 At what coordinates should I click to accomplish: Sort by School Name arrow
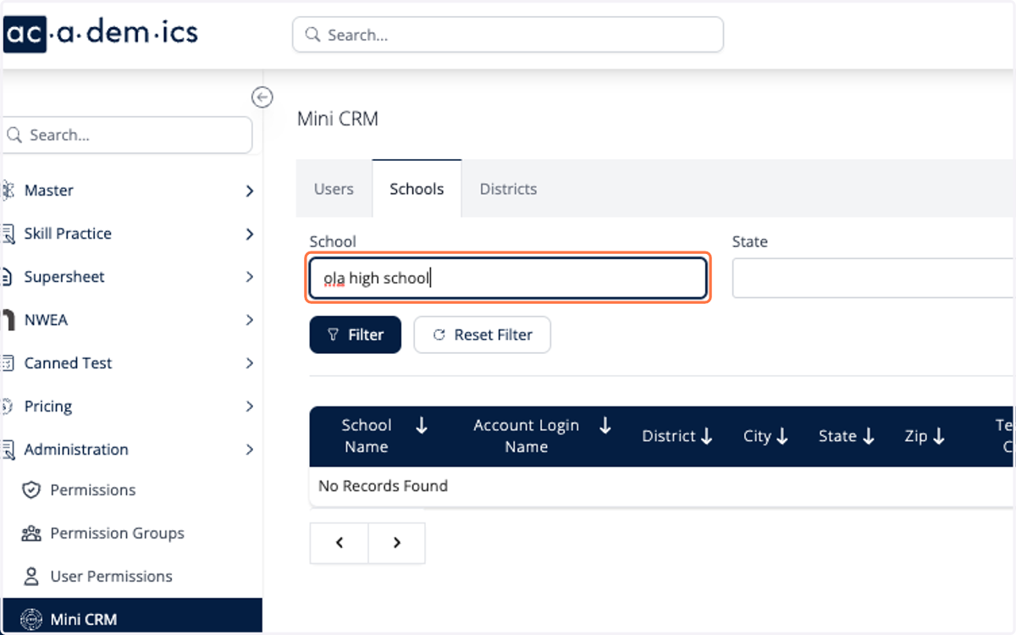[422, 426]
